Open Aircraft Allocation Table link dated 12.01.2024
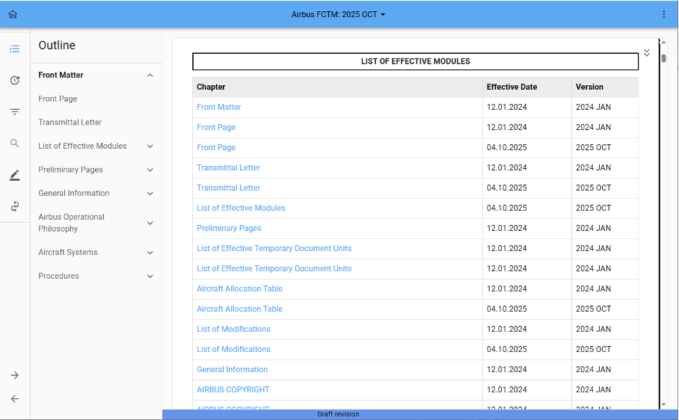Screen dimensions: 679x420 [239, 288]
